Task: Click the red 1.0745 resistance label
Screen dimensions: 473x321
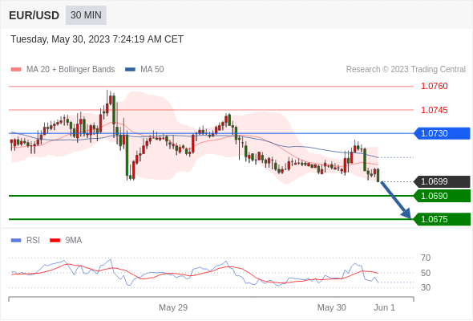Action: coord(434,110)
